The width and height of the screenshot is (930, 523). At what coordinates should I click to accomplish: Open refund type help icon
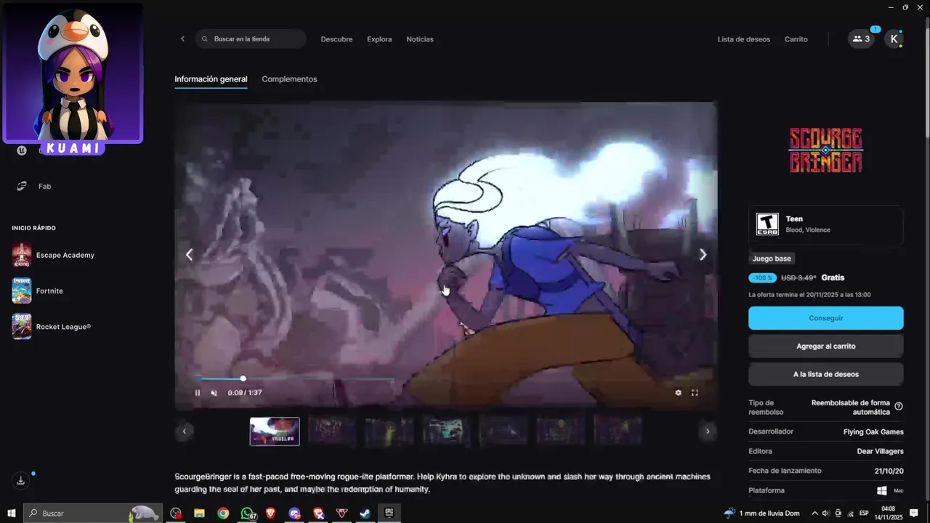click(x=899, y=407)
